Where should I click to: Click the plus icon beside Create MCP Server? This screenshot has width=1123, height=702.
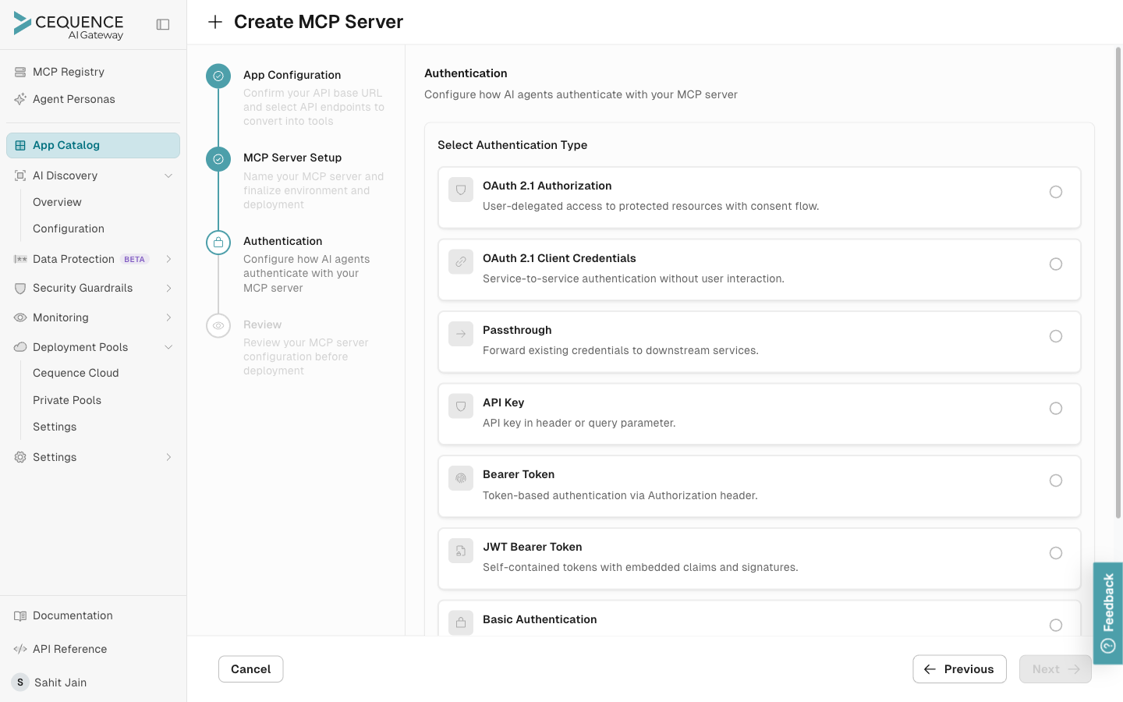click(215, 22)
